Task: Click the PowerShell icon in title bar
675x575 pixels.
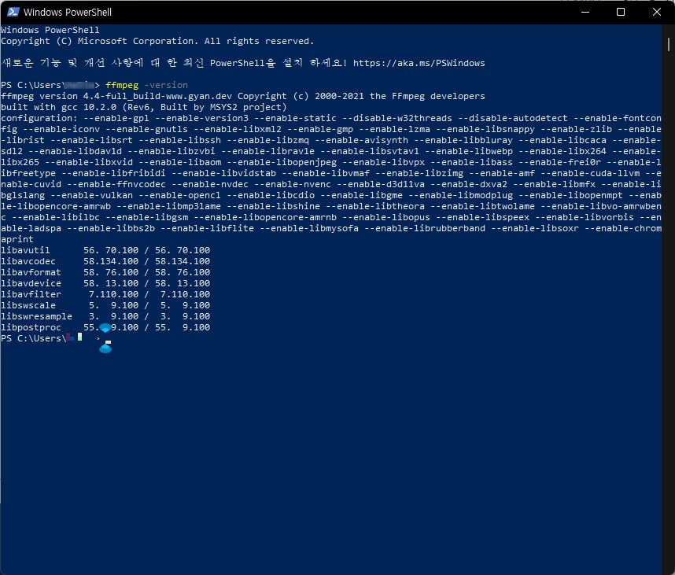Action: pos(13,12)
